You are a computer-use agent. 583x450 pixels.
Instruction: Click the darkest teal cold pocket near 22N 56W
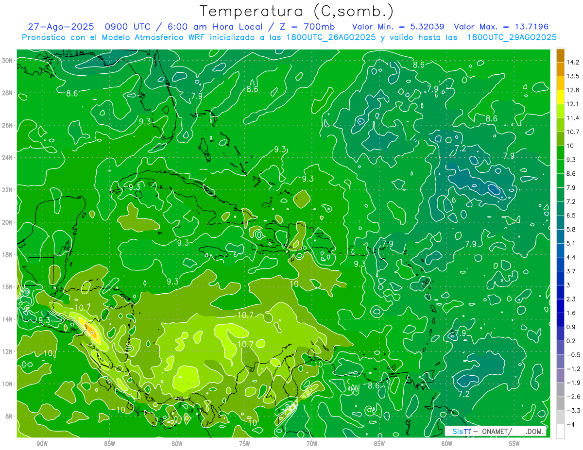[x=495, y=189]
